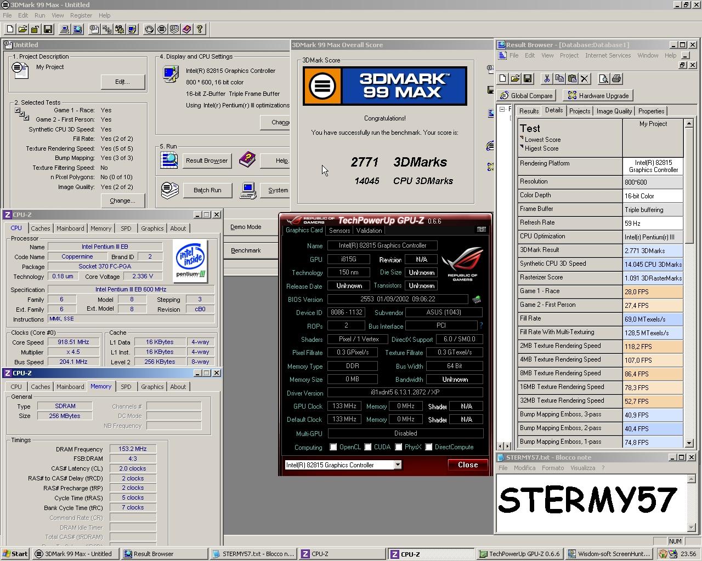This screenshot has width=702, height=561.
Task: Click Paste clipboard icon in Result Browser
Action: click(572, 79)
